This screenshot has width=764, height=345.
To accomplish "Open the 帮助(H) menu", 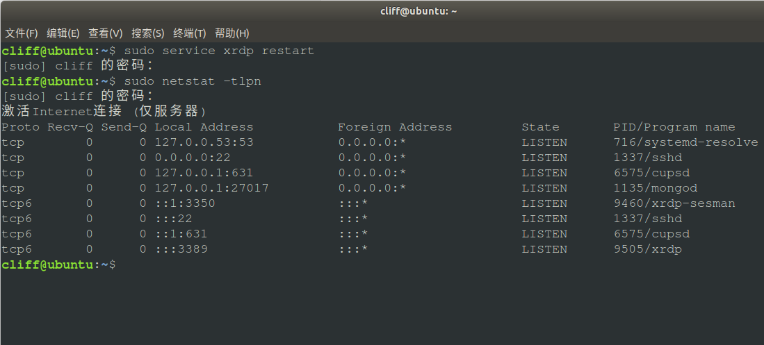I will 232,33.
